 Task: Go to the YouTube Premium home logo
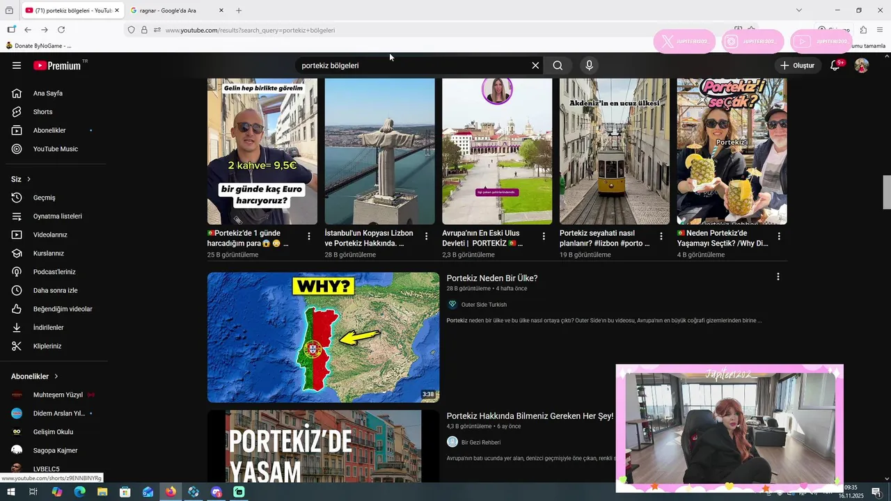tap(57, 65)
